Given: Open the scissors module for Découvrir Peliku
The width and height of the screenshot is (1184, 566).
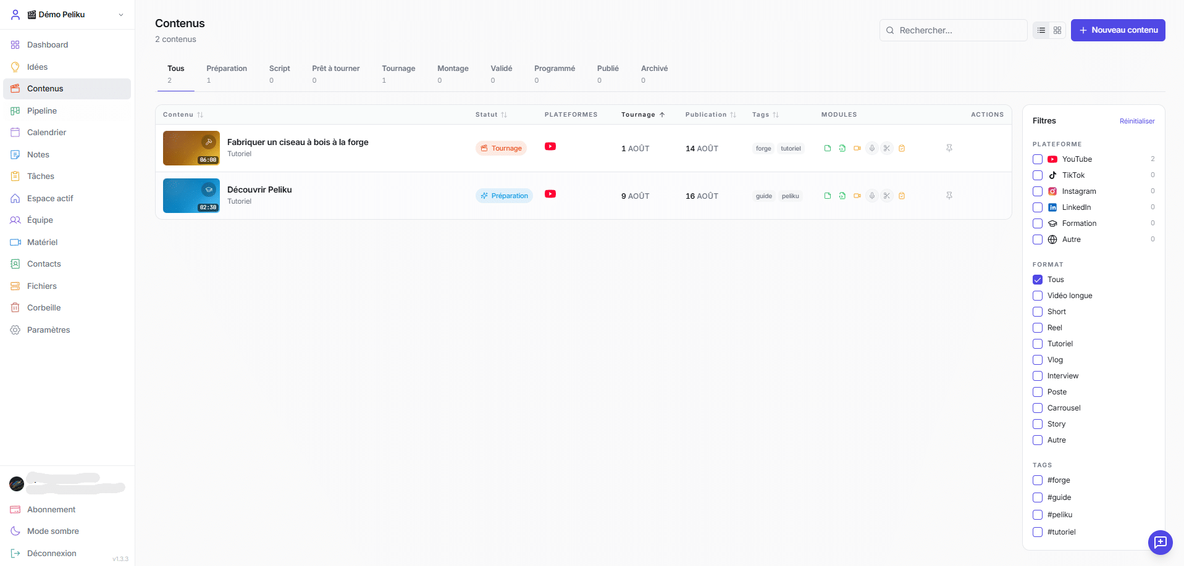Looking at the screenshot, I should click(887, 196).
